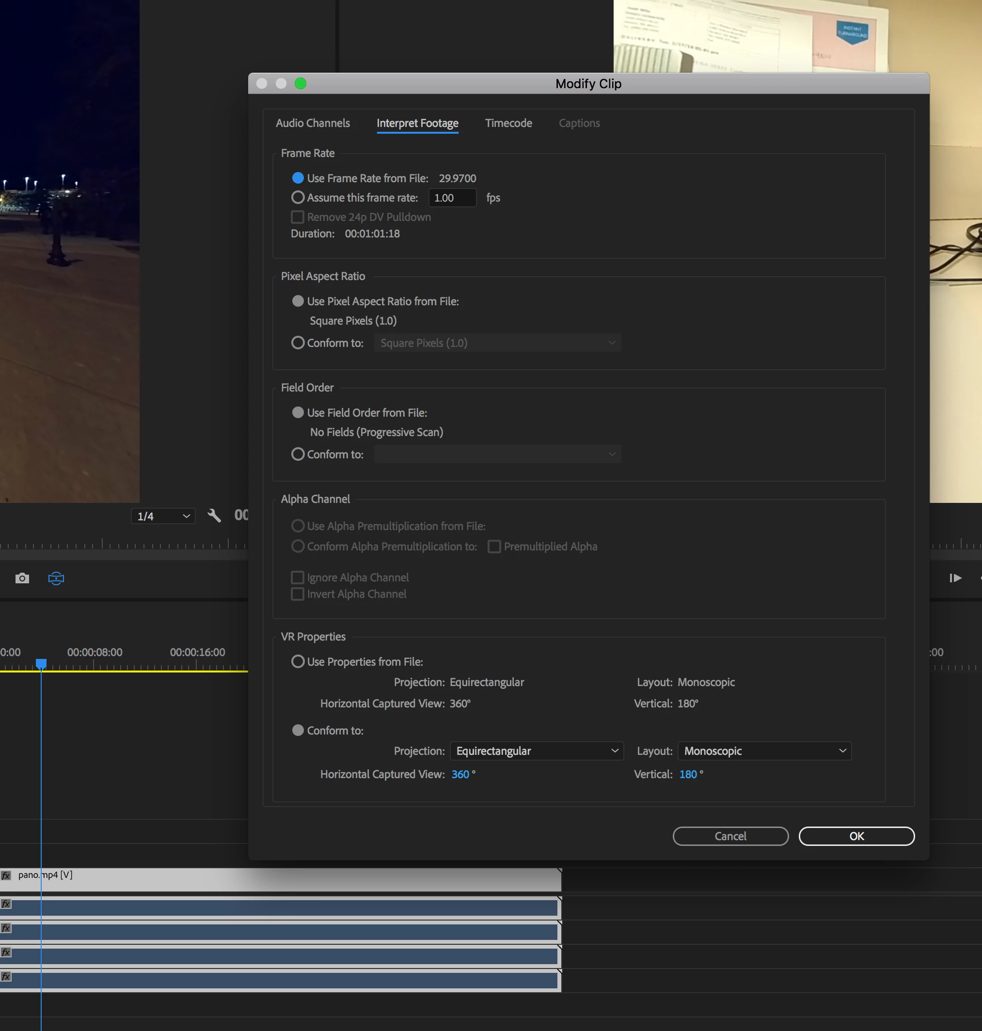This screenshot has height=1031, width=982.
Task: Click the green zoom window button
Action: coord(301,84)
